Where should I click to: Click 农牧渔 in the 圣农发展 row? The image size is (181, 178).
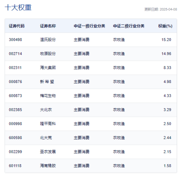119,151
